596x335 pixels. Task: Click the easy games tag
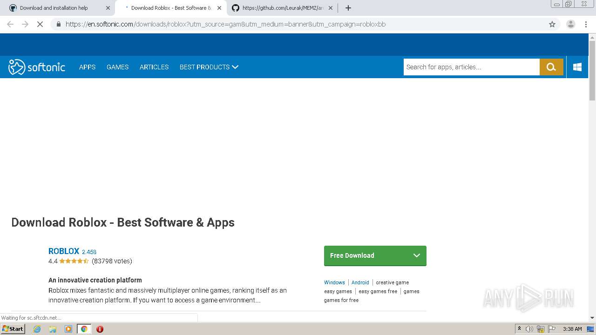338,291
